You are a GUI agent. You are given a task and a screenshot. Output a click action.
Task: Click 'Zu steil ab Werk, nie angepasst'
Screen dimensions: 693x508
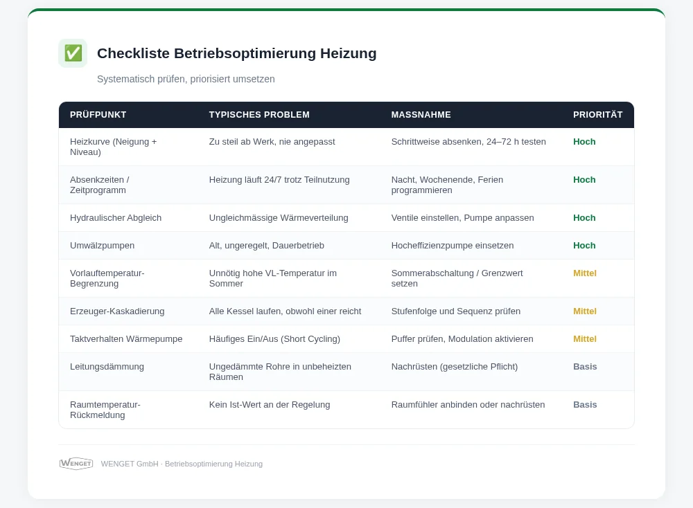[x=272, y=142]
